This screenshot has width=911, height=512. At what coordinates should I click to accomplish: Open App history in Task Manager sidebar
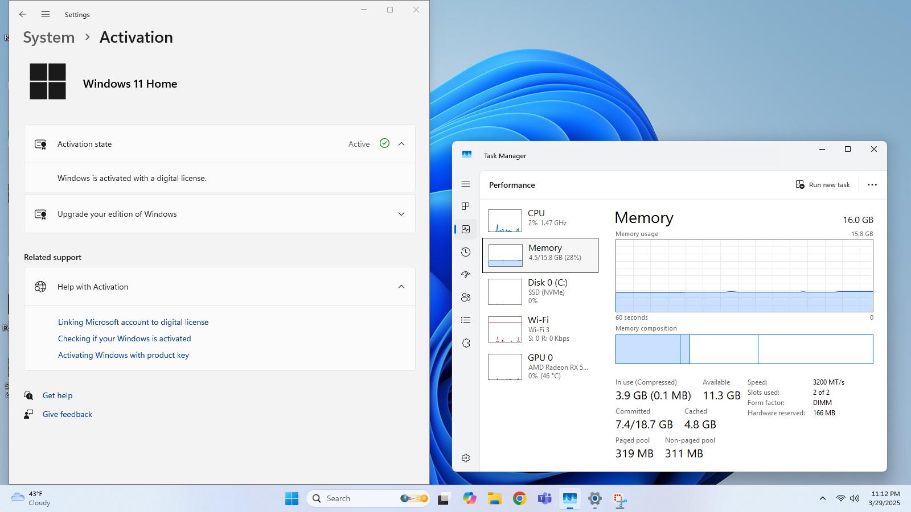point(466,252)
